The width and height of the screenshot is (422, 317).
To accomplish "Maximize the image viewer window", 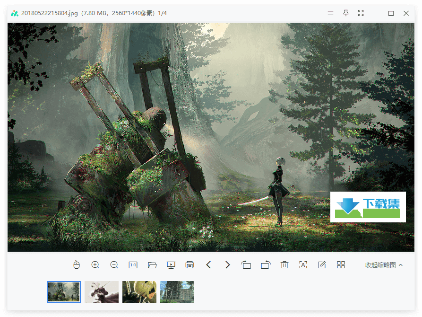I will (x=391, y=13).
